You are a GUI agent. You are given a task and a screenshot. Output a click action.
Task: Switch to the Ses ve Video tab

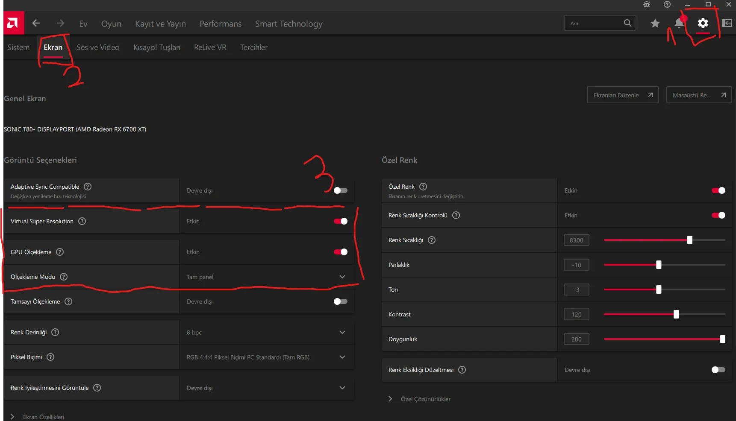98,47
